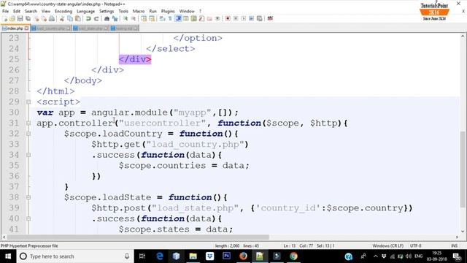Screen dimensions: 467x263
Task: Open Find using the binoculars icon
Action: [107, 18]
